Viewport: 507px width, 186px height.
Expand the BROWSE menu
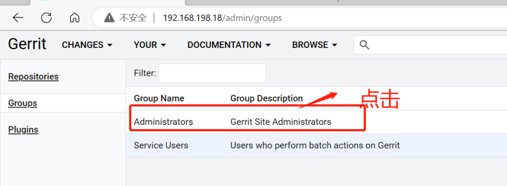pyautogui.click(x=315, y=45)
